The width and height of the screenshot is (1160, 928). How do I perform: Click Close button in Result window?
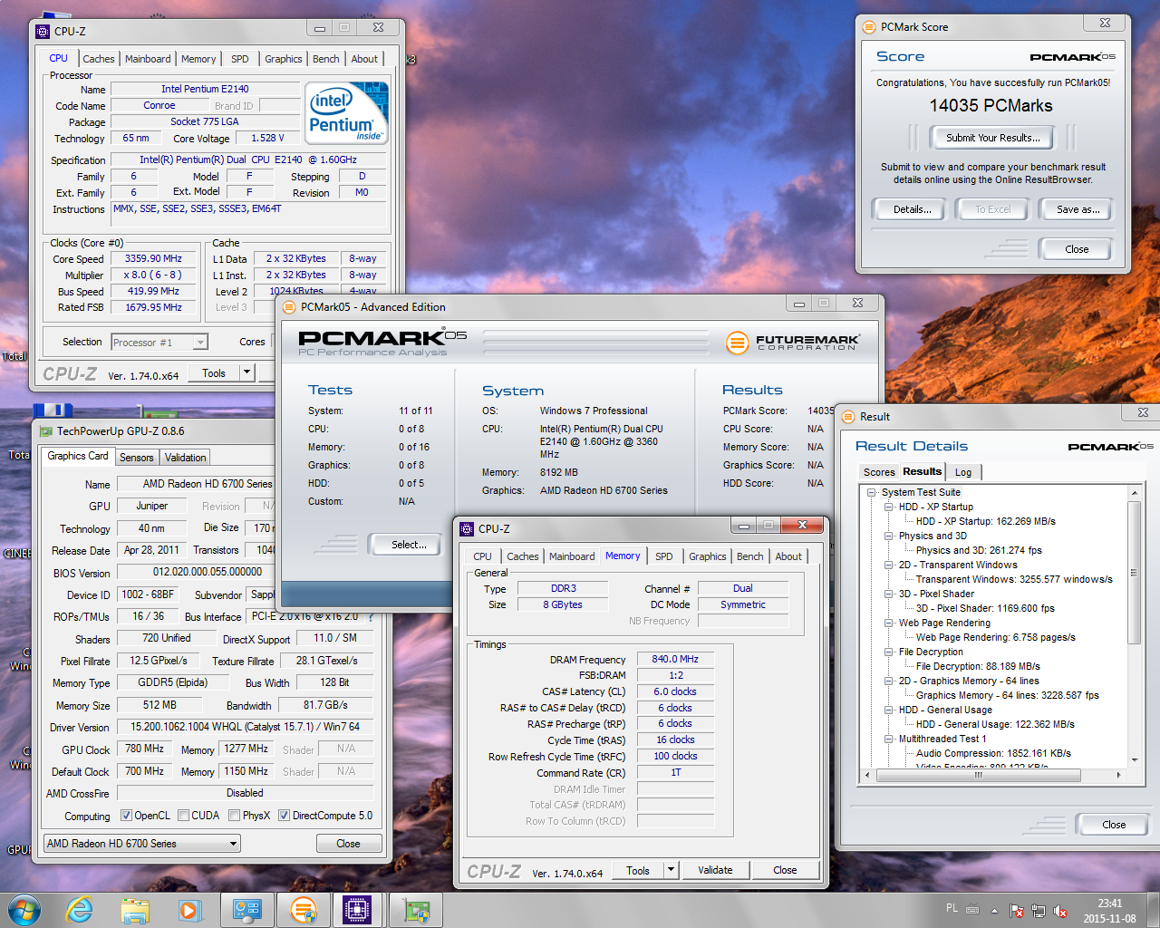pos(1114,825)
